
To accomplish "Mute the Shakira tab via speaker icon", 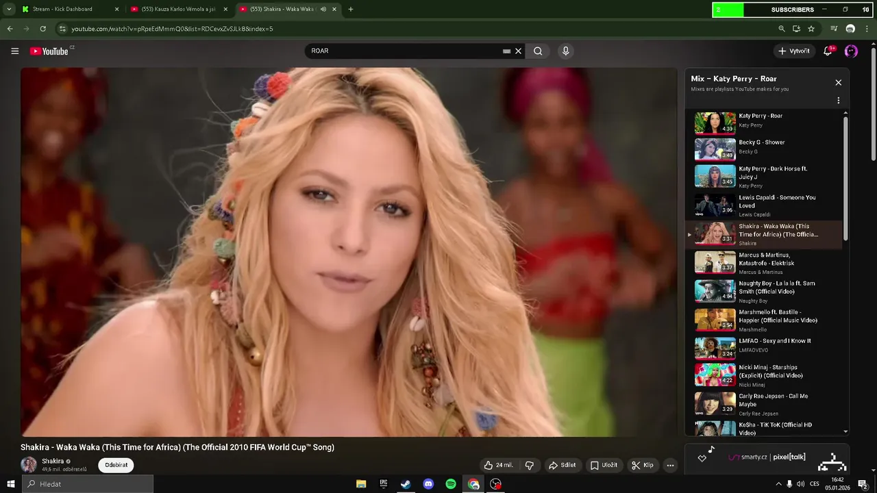I will pos(323,9).
